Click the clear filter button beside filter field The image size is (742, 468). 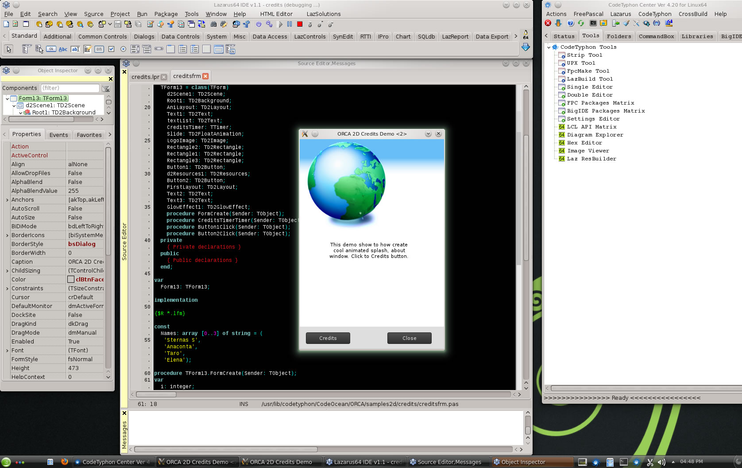click(106, 88)
